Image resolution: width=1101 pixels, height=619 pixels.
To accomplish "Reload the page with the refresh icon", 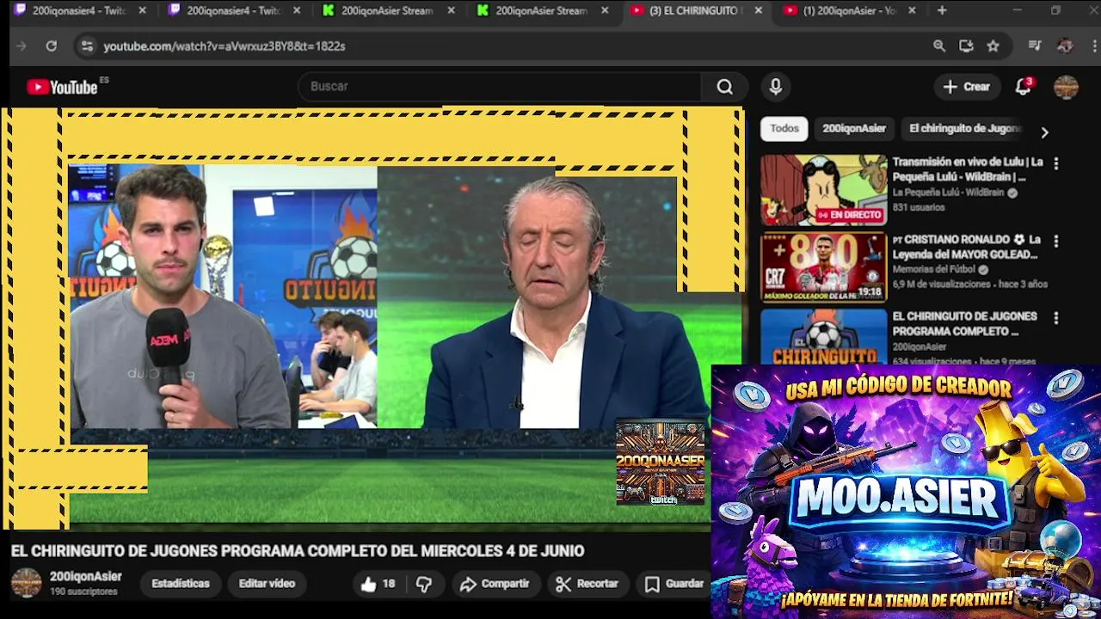I will (x=52, y=46).
